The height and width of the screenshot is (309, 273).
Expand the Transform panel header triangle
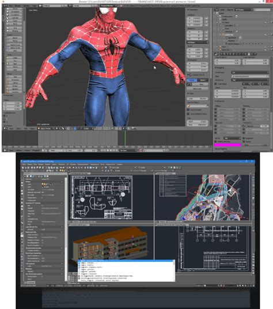188,9
